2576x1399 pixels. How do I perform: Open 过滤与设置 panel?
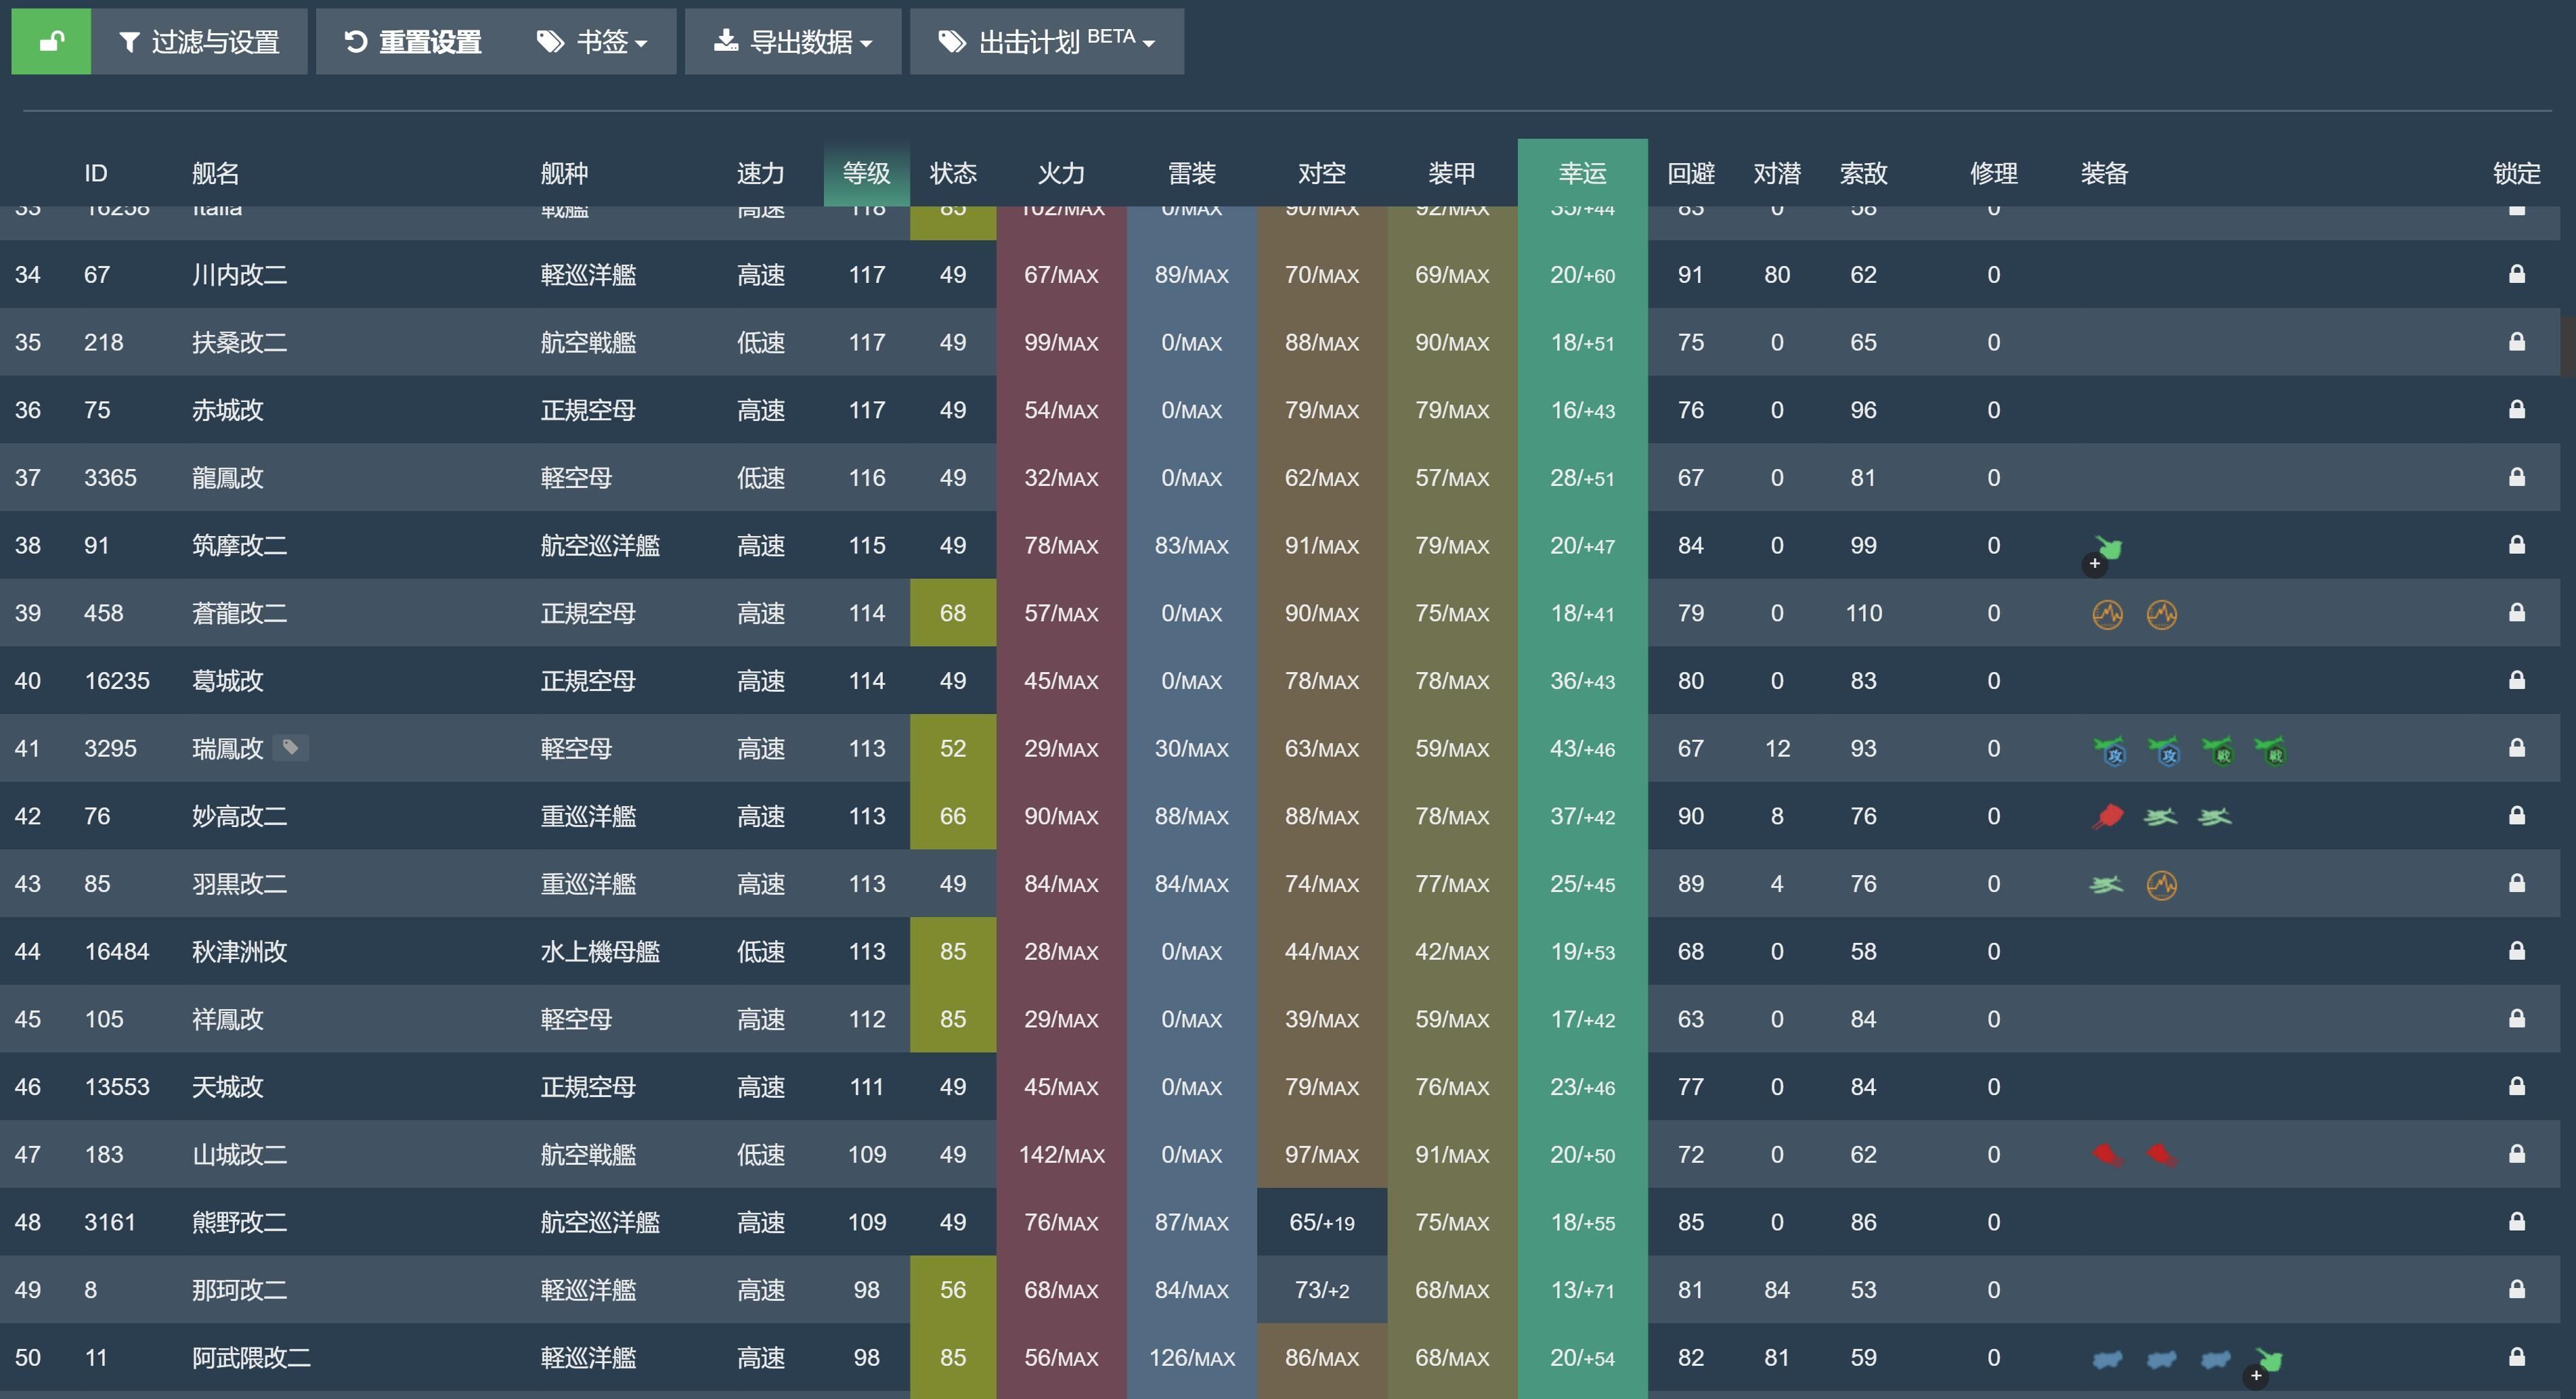pyautogui.click(x=199, y=41)
